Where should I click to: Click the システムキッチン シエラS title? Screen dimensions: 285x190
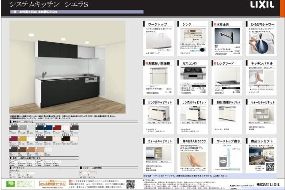pyautogui.click(x=49, y=4)
